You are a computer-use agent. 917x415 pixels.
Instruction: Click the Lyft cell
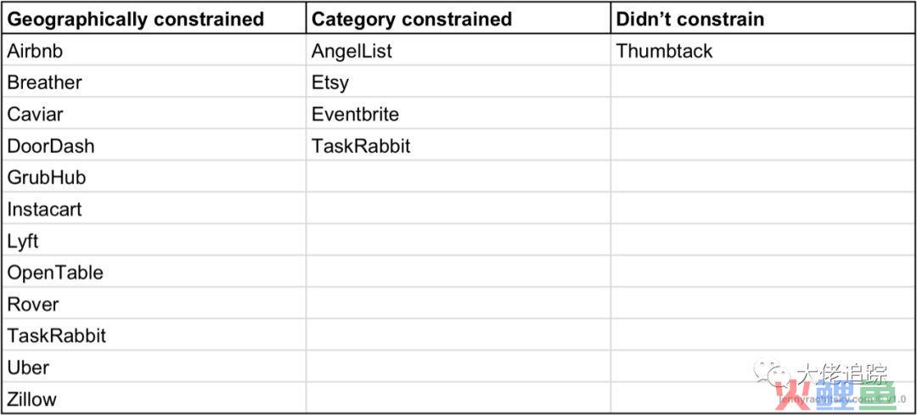[154, 240]
